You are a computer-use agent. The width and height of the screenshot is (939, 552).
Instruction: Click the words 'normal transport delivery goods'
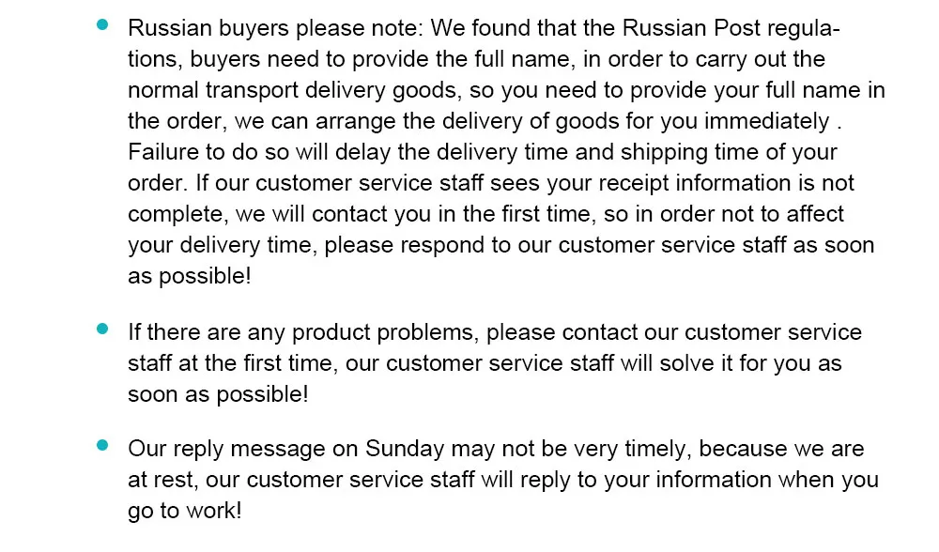pos(293,90)
